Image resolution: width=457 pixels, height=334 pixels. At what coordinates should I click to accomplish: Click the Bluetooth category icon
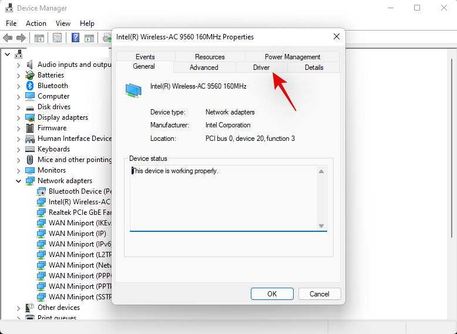point(30,86)
